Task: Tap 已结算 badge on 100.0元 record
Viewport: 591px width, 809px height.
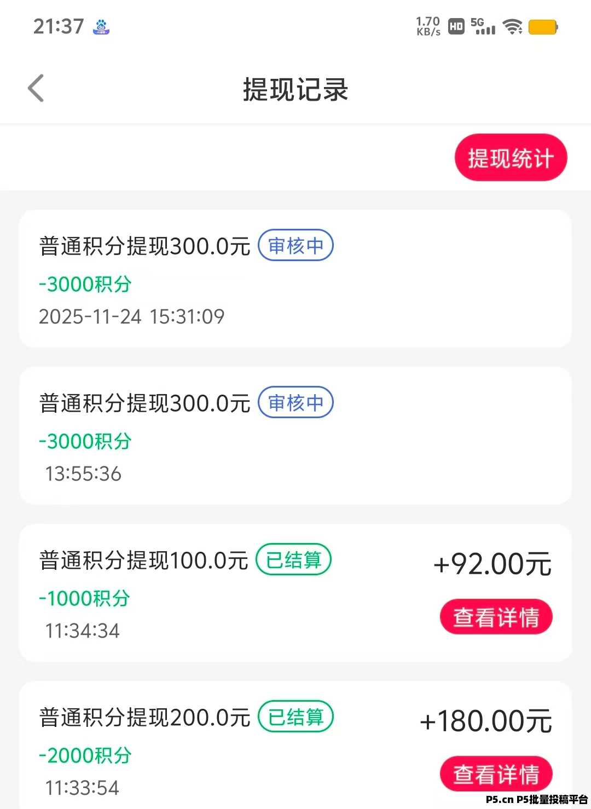Action: 294,559
